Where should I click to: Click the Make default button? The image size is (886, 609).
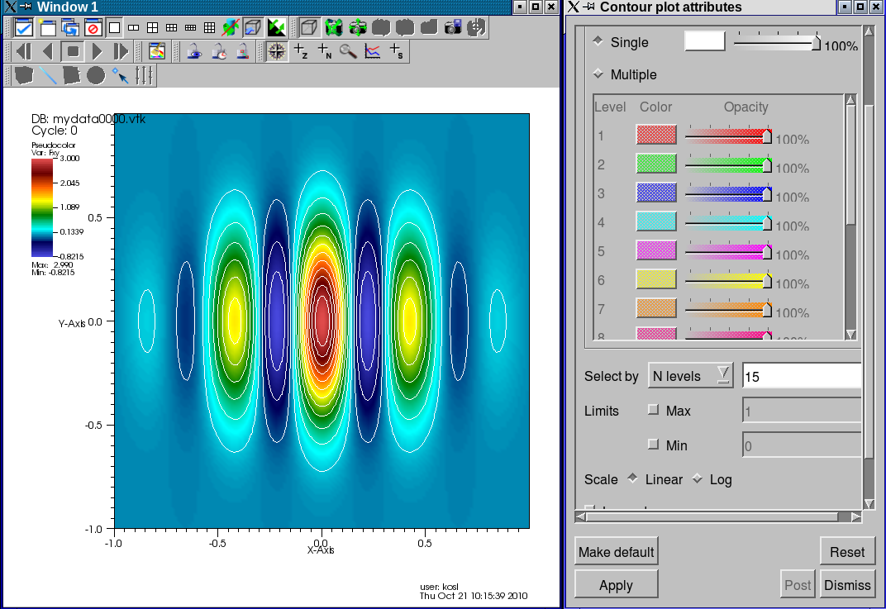616,552
